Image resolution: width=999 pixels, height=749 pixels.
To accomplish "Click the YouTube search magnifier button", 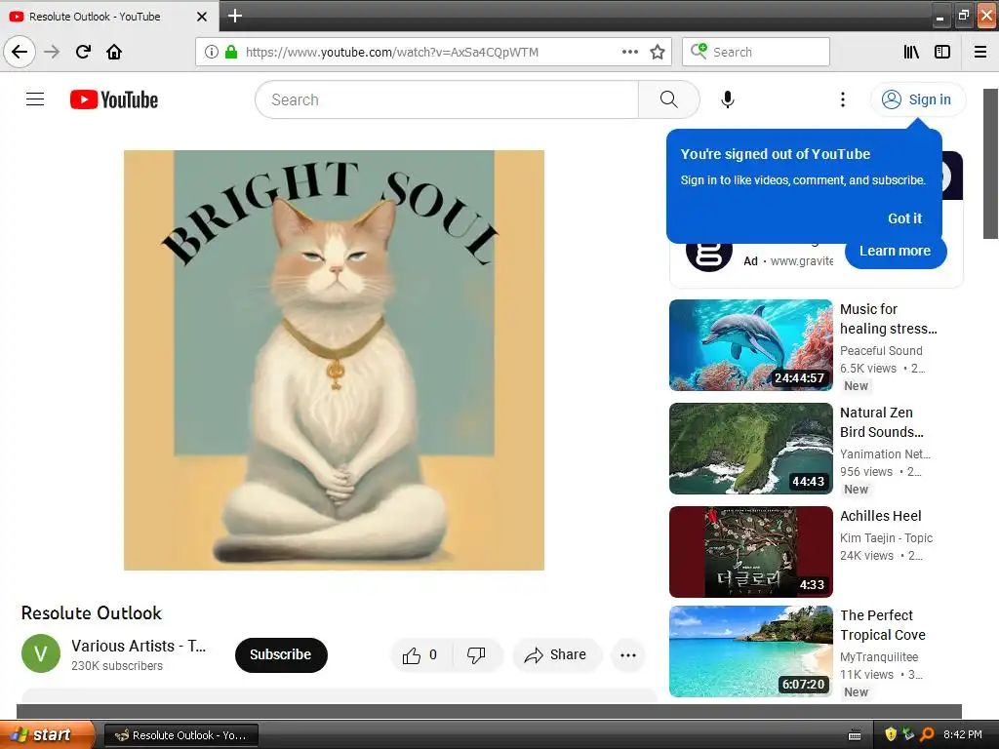I will click(x=668, y=99).
